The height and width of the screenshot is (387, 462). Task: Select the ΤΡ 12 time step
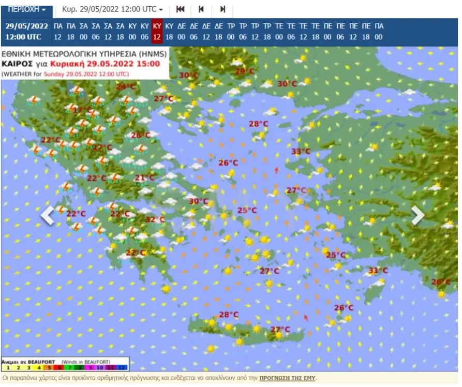tap(255, 32)
